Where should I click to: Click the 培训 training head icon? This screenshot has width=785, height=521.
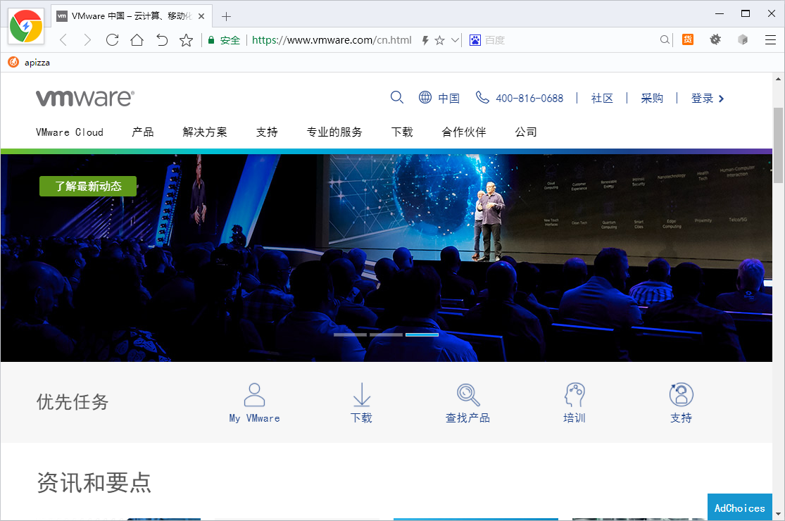click(x=574, y=395)
